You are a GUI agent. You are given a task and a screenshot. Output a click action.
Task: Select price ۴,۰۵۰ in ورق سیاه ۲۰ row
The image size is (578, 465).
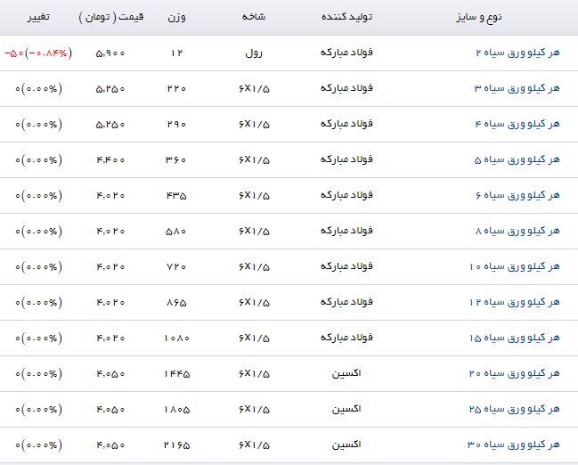click(110, 374)
